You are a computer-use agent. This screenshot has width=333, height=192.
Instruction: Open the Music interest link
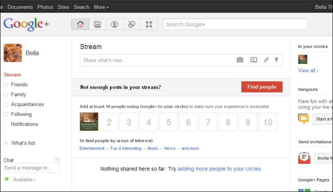(153, 148)
